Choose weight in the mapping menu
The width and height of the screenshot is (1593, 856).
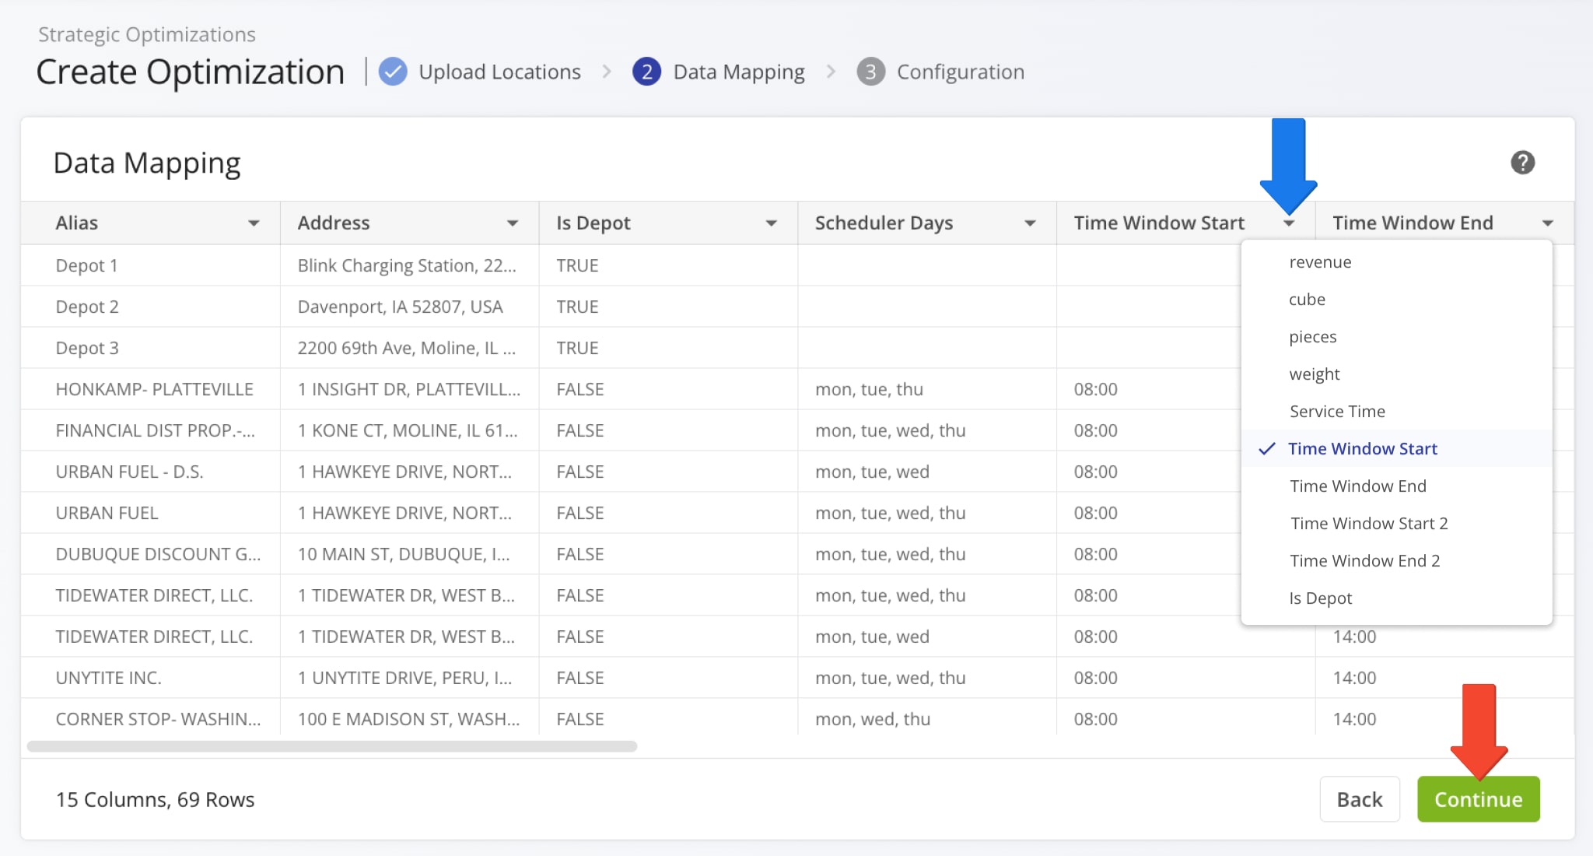click(x=1314, y=374)
